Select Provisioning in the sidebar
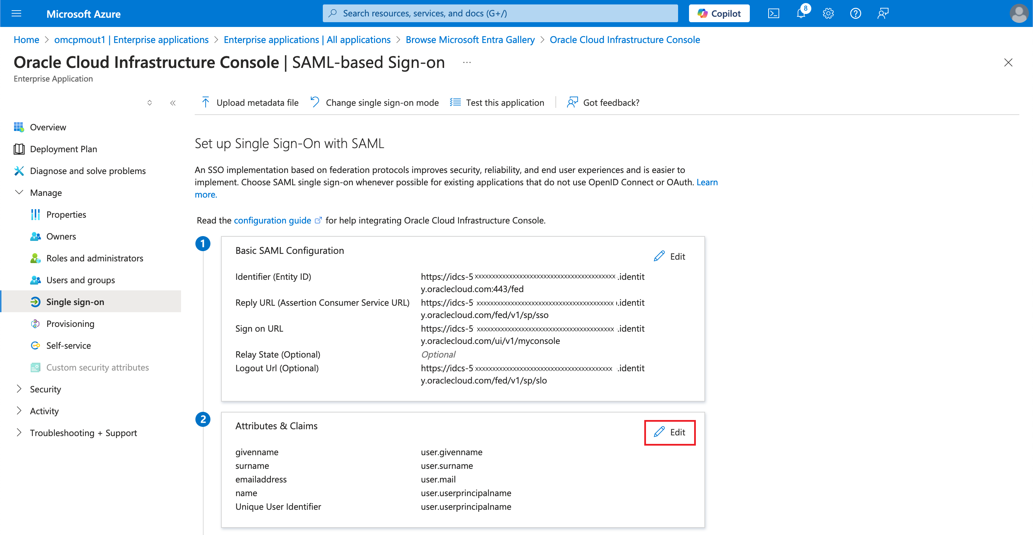This screenshot has width=1033, height=535. (70, 323)
